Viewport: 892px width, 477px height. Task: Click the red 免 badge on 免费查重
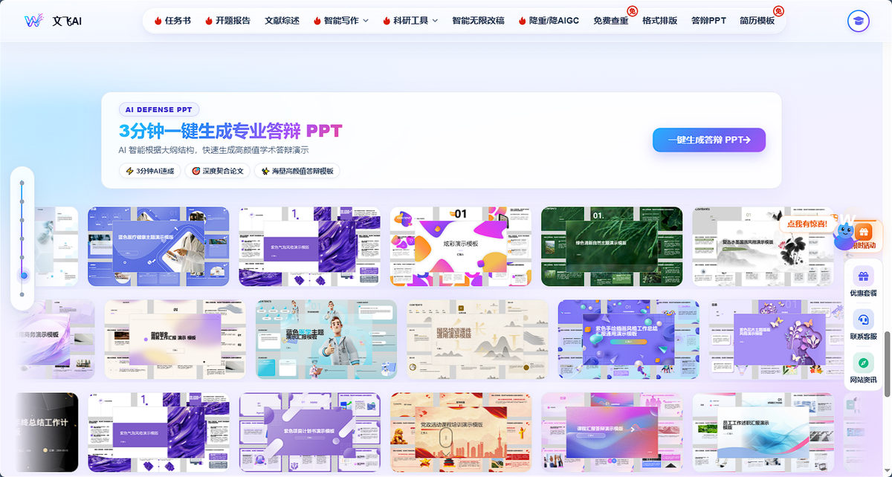click(632, 10)
